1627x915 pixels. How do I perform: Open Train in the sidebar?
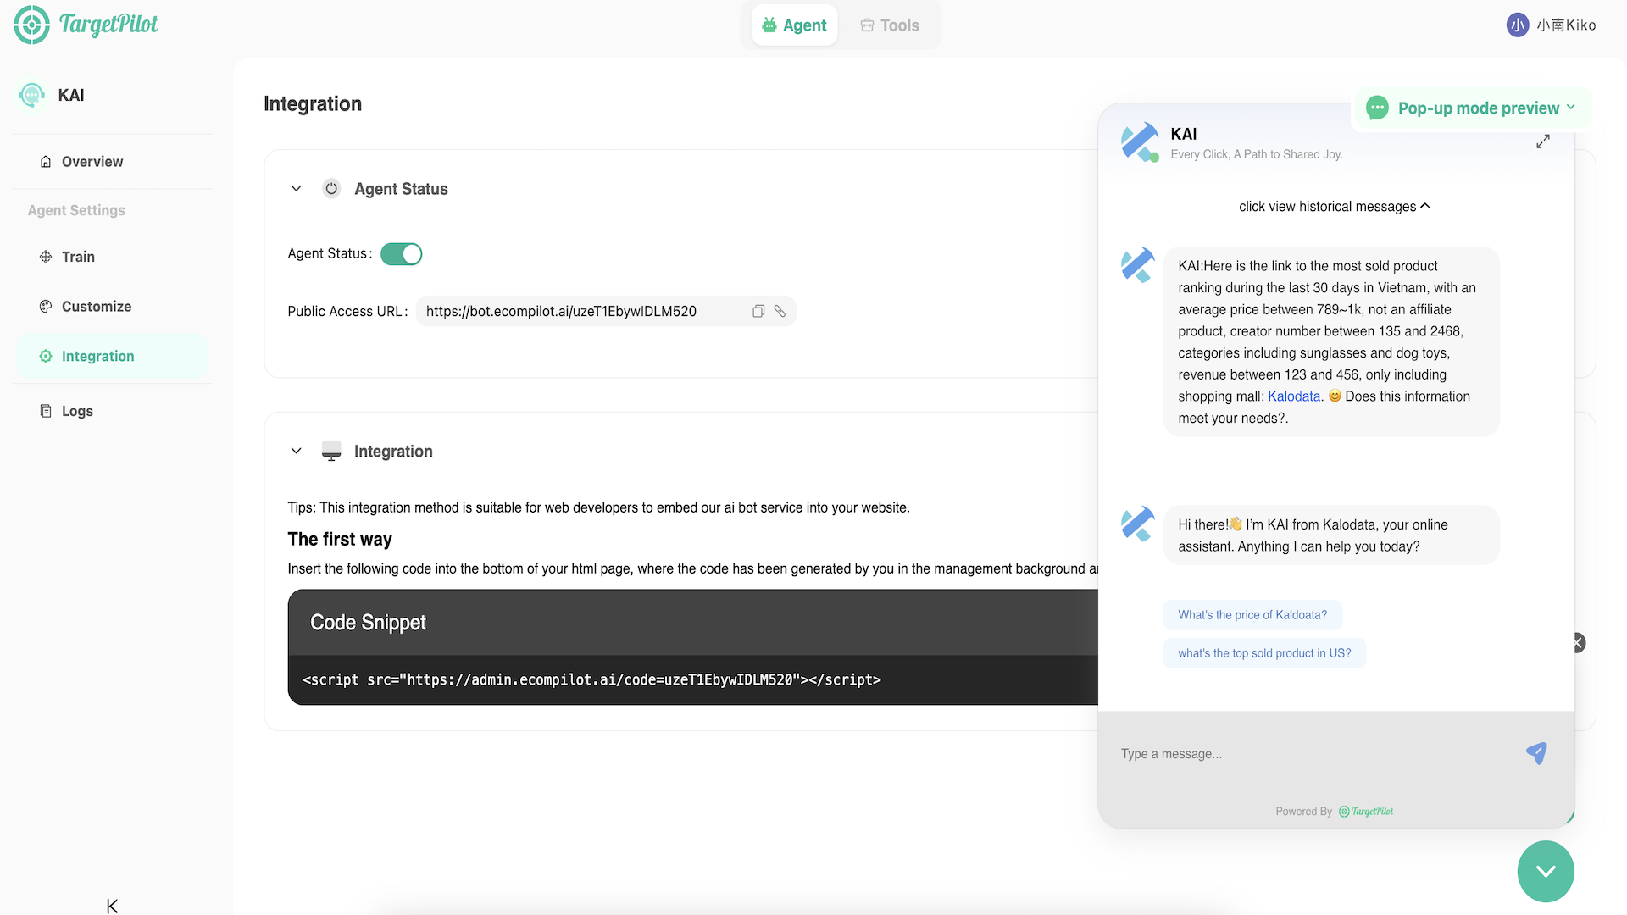[78, 257]
